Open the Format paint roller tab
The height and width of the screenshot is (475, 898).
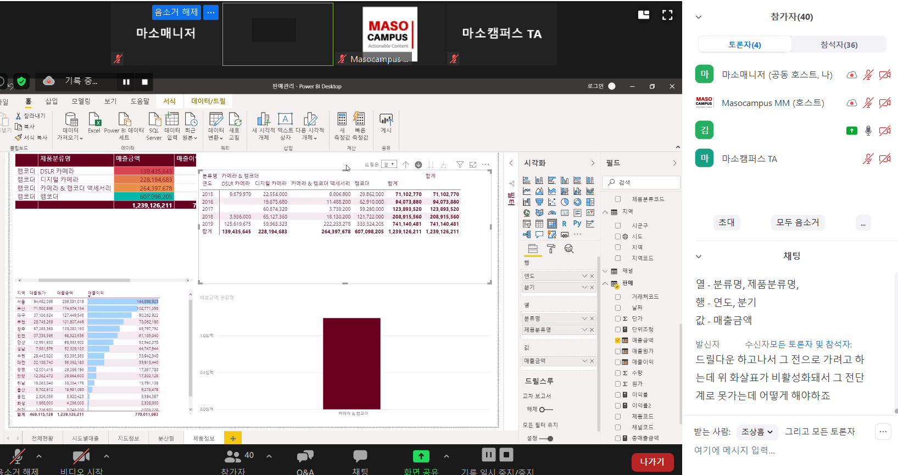coord(551,249)
